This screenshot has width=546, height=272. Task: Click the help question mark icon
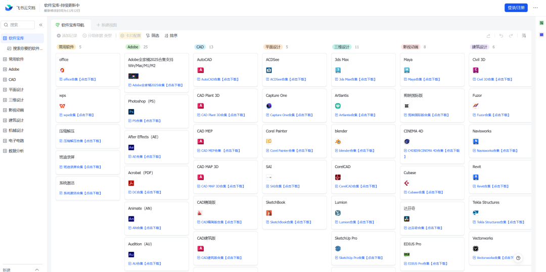(518, 258)
